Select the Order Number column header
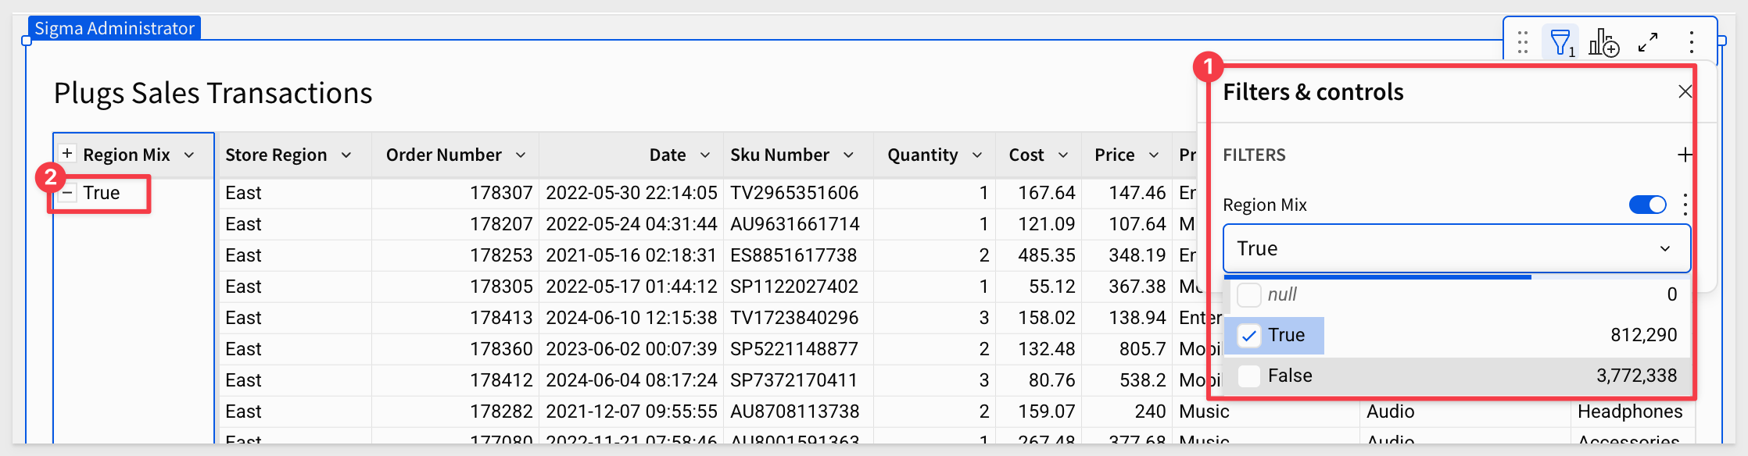 (443, 155)
